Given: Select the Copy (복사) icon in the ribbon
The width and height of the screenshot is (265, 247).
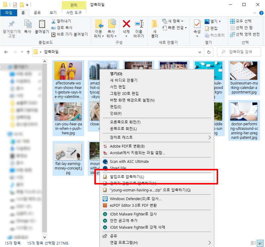Looking at the screenshot, I should [x=28, y=27].
